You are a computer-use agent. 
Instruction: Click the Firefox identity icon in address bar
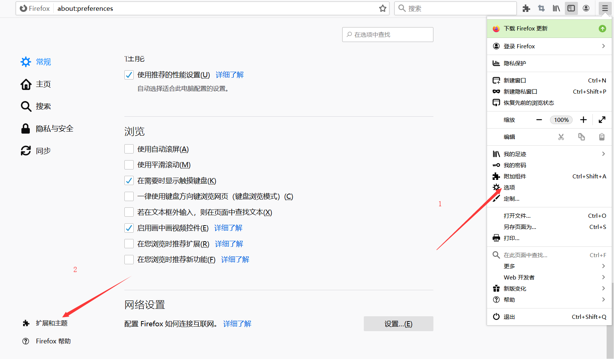click(x=35, y=8)
